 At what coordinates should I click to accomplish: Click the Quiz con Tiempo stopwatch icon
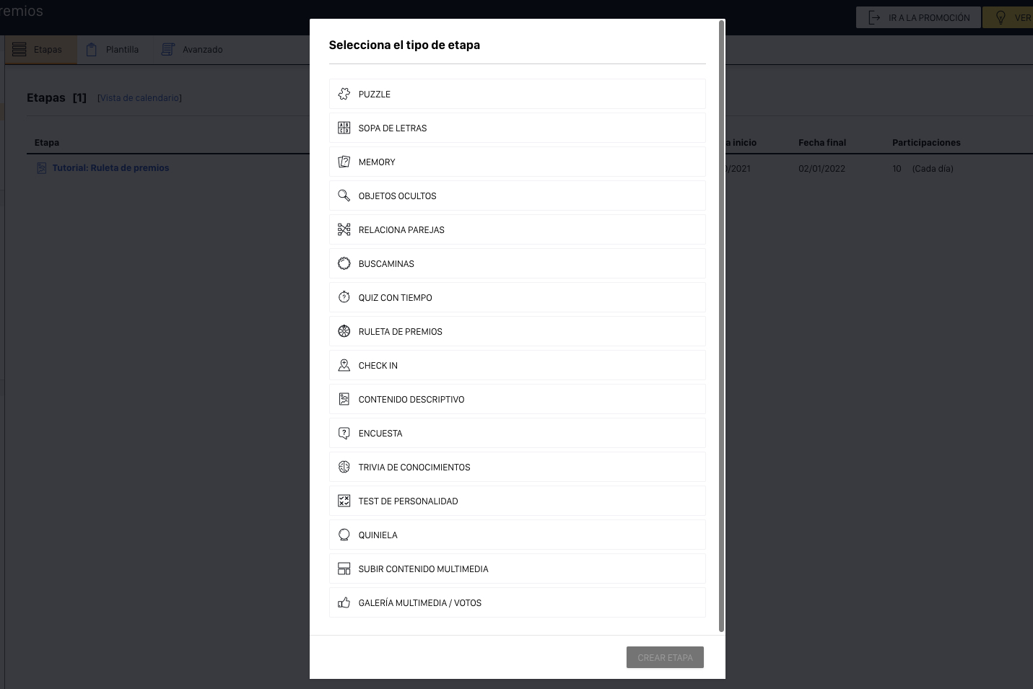click(344, 297)
